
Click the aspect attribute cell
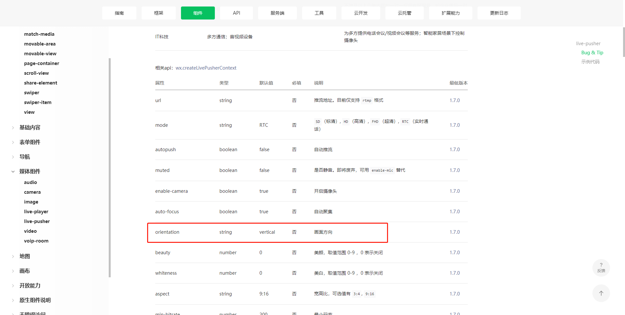coord(162,294)
